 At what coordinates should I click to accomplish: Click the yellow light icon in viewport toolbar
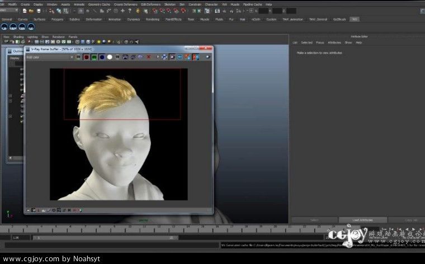pos(98,42)
